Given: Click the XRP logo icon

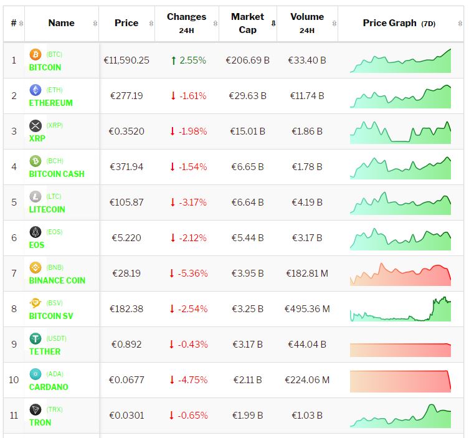Looking at the screenshot, I should 36,126.
